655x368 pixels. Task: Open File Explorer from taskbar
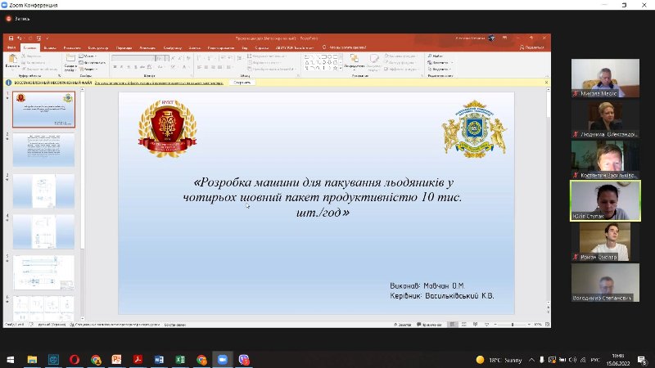tap(32, 359)
